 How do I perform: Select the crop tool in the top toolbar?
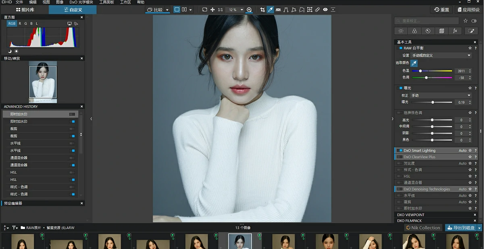pos(263,10)
